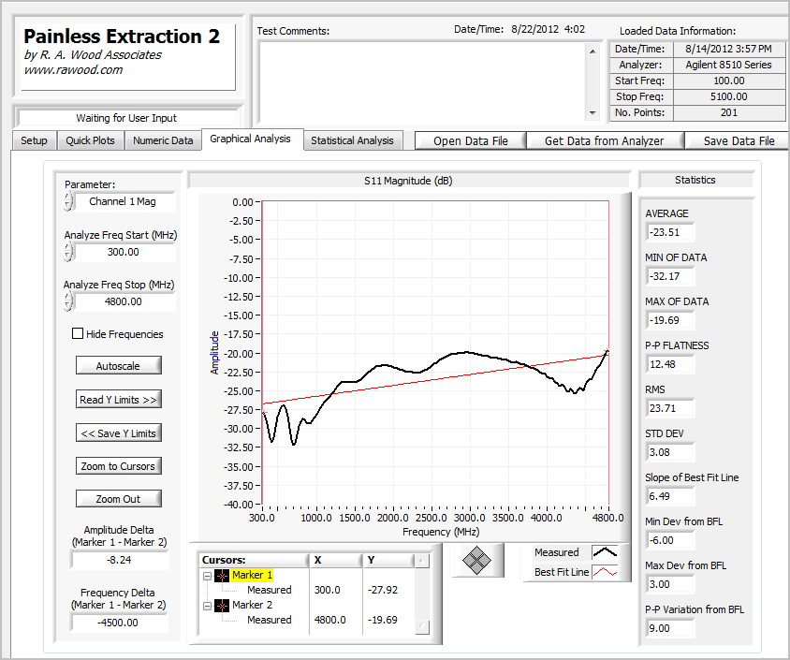Click cursors list scroll down arrow

[x=422, y=626]
